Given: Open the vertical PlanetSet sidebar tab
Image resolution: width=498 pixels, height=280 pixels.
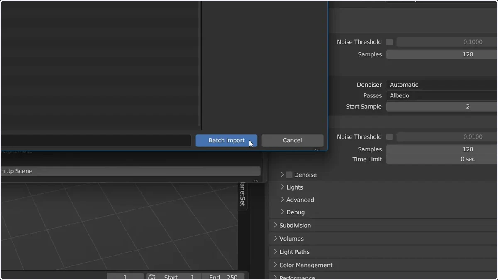Looking at the screenshot, I should click(243, 196).
